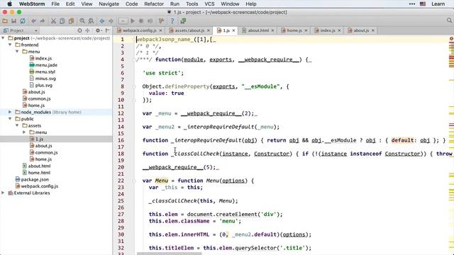
Task: Click the Cut scissors icon
Action: (53, 21)
